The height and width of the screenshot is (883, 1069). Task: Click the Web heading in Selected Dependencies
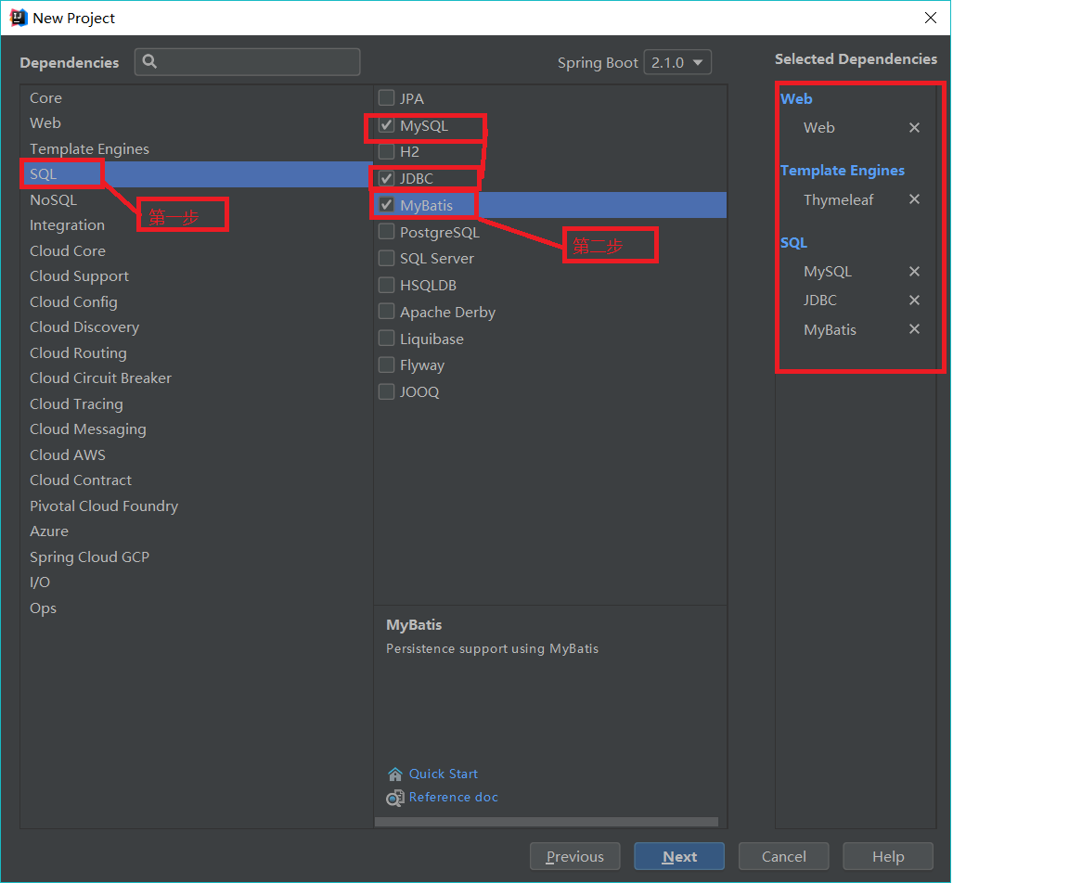(796, 99)
